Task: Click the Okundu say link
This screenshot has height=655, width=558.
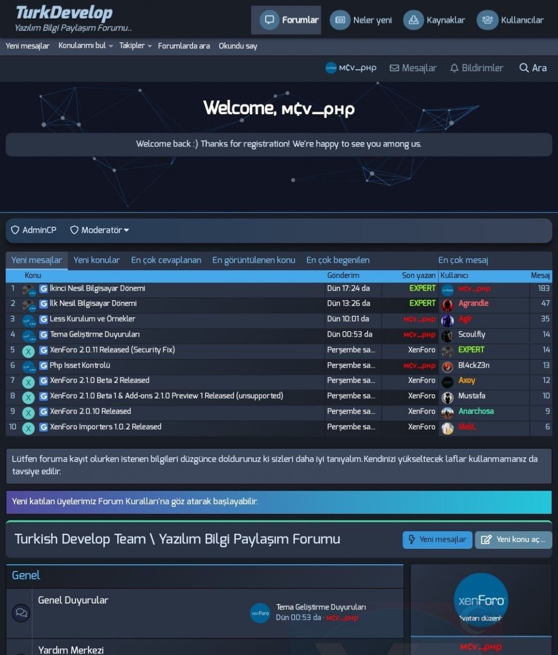Action: click(x=238, y=46)
